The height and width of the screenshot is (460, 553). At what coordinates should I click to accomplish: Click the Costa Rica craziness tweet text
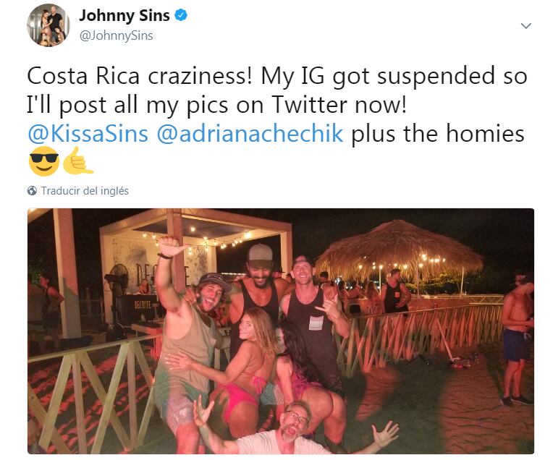(276, 104)
